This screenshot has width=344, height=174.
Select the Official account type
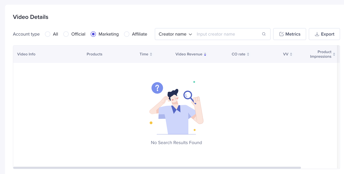(66, 34)
